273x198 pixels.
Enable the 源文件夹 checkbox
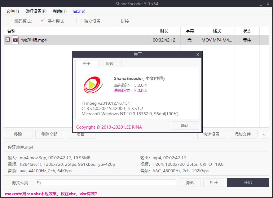click(x=7, y=182)
